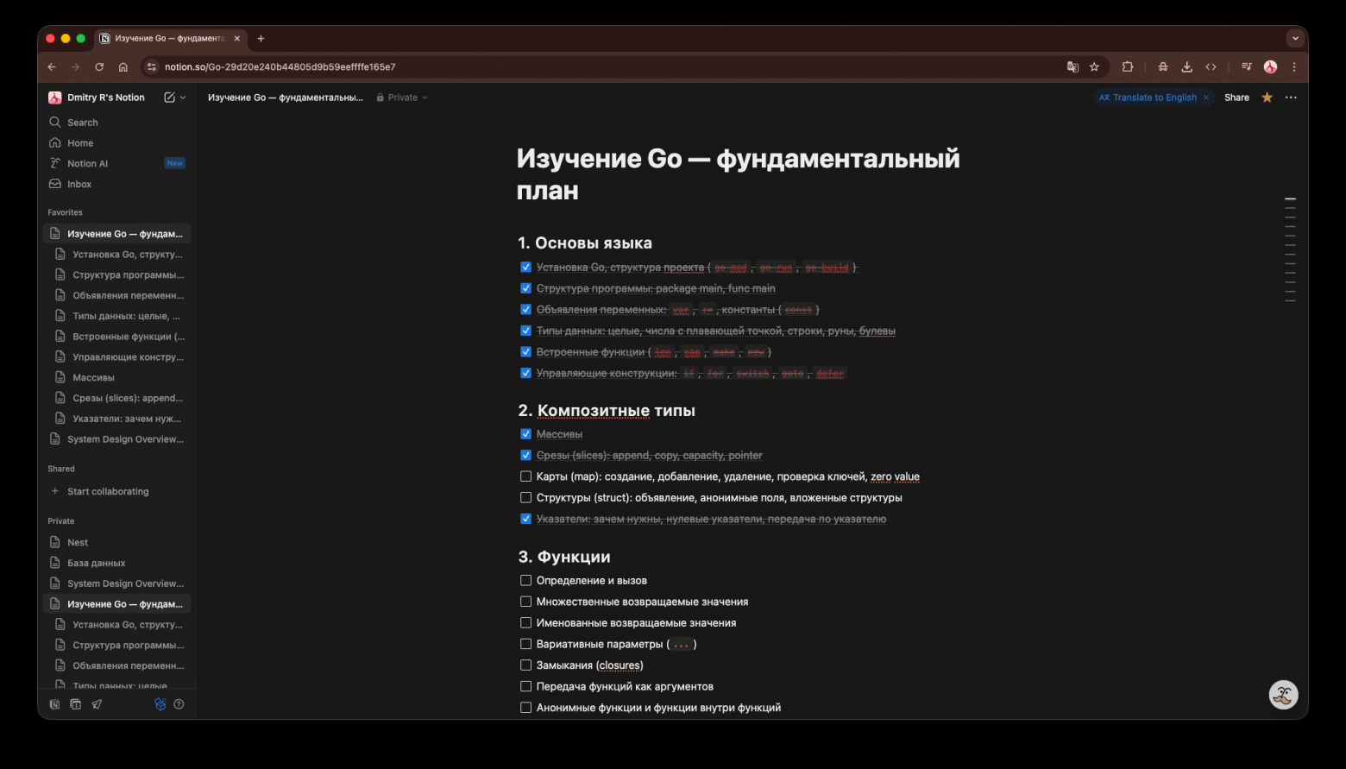The image size is (1346, 769).
Task: Click the Notion AI sidebar item
Action: (85, 163)
